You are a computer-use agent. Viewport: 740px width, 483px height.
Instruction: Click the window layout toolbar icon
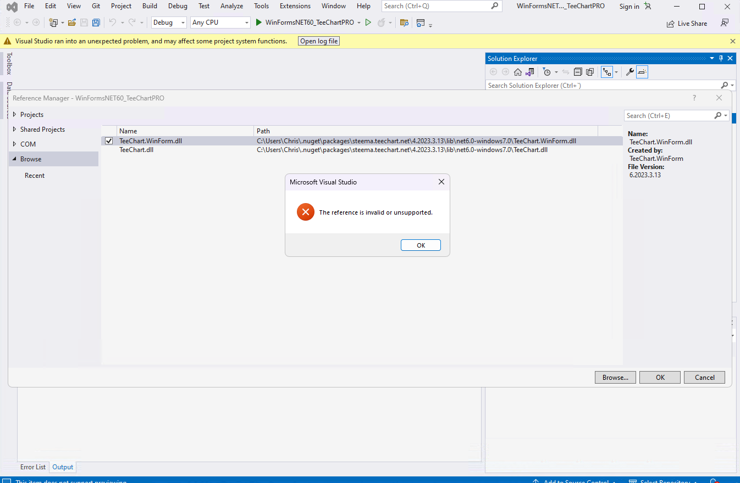(x=421, y=23)
